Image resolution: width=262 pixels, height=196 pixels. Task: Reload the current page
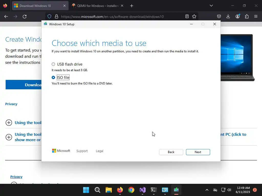[25, 17]
